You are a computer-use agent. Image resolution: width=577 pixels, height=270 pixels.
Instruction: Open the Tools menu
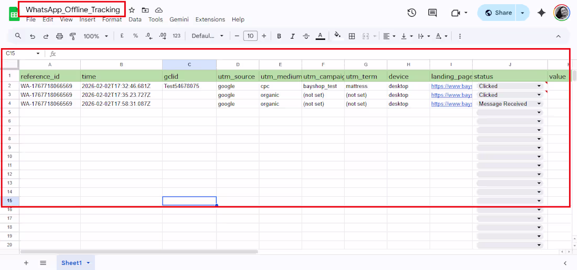tap(156, 19)
